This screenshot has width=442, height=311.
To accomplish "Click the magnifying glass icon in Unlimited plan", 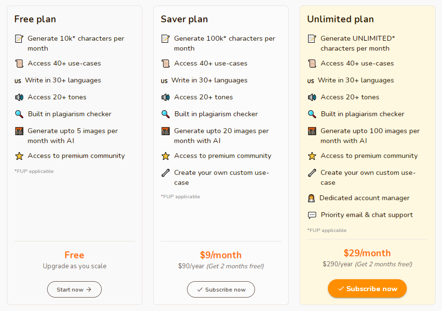I will click(312, 114).
